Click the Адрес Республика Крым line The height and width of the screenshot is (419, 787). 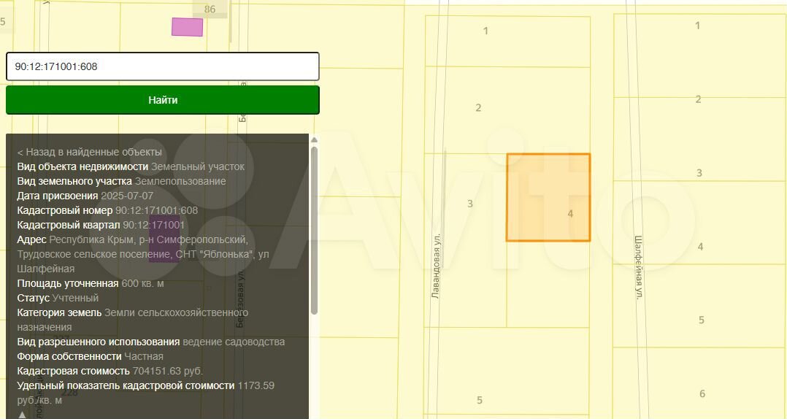(x=143, y=254)
